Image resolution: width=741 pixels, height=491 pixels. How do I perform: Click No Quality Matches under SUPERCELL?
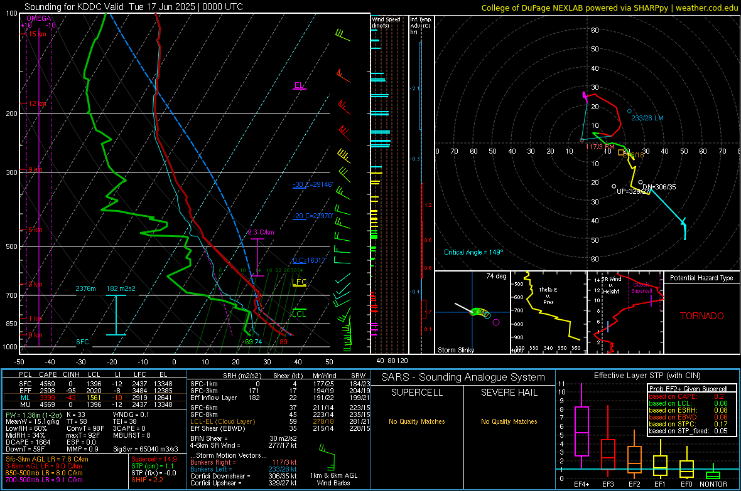point(417,421)
